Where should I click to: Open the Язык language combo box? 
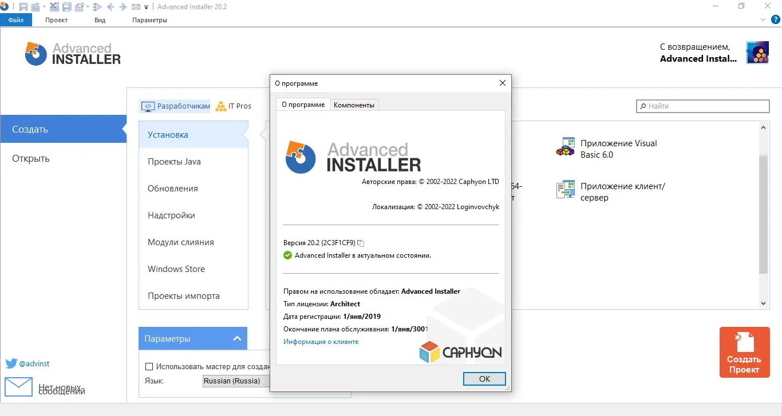(x=236, y=381)
